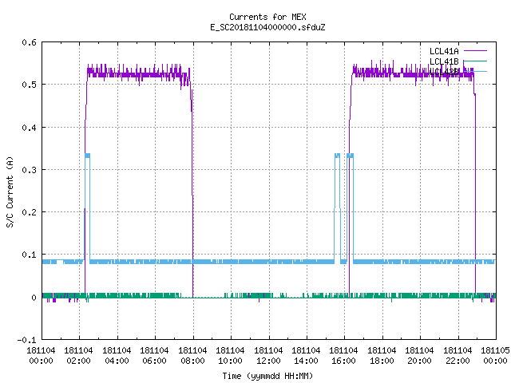This screenshot has width=511, height=383.
Task: Click the 0.6 y-axis tick label
Action: 29,42
